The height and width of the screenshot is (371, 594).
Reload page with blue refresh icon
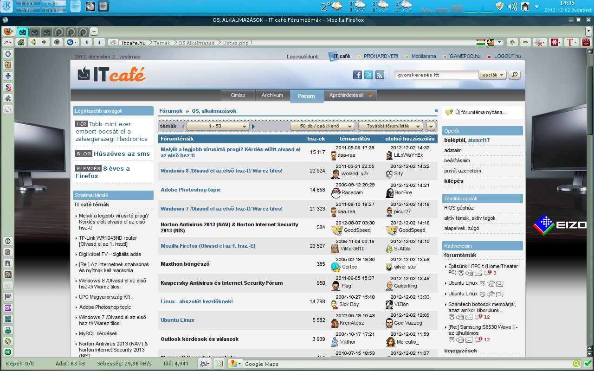71,42
